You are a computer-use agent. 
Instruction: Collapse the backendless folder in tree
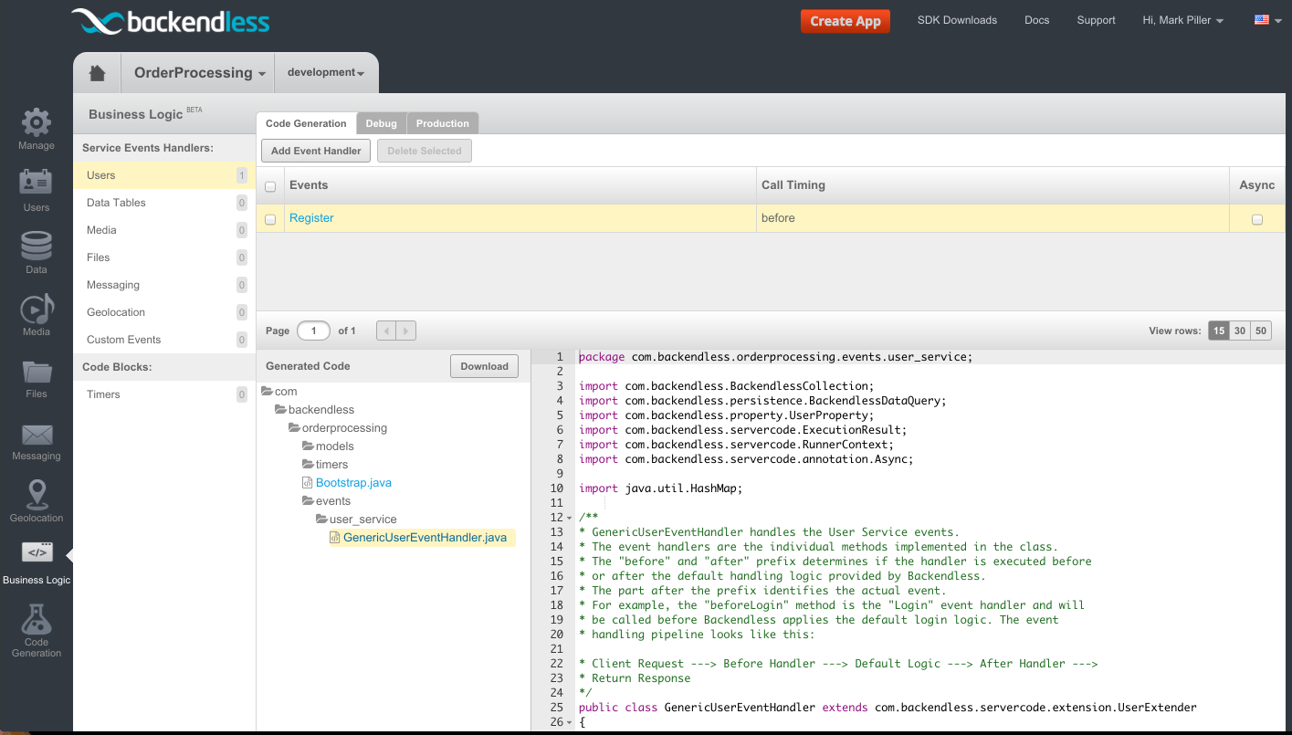point(280,410)
